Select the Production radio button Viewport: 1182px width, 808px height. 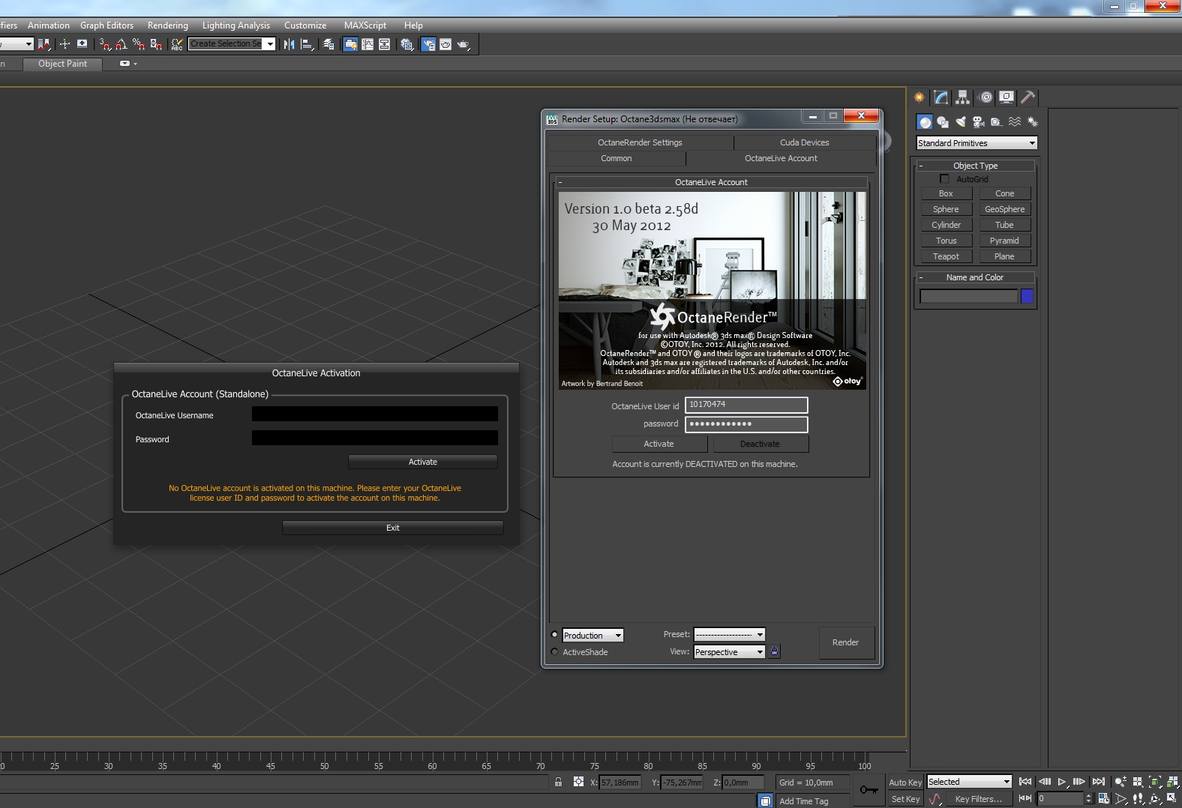(x=555, y=635)
